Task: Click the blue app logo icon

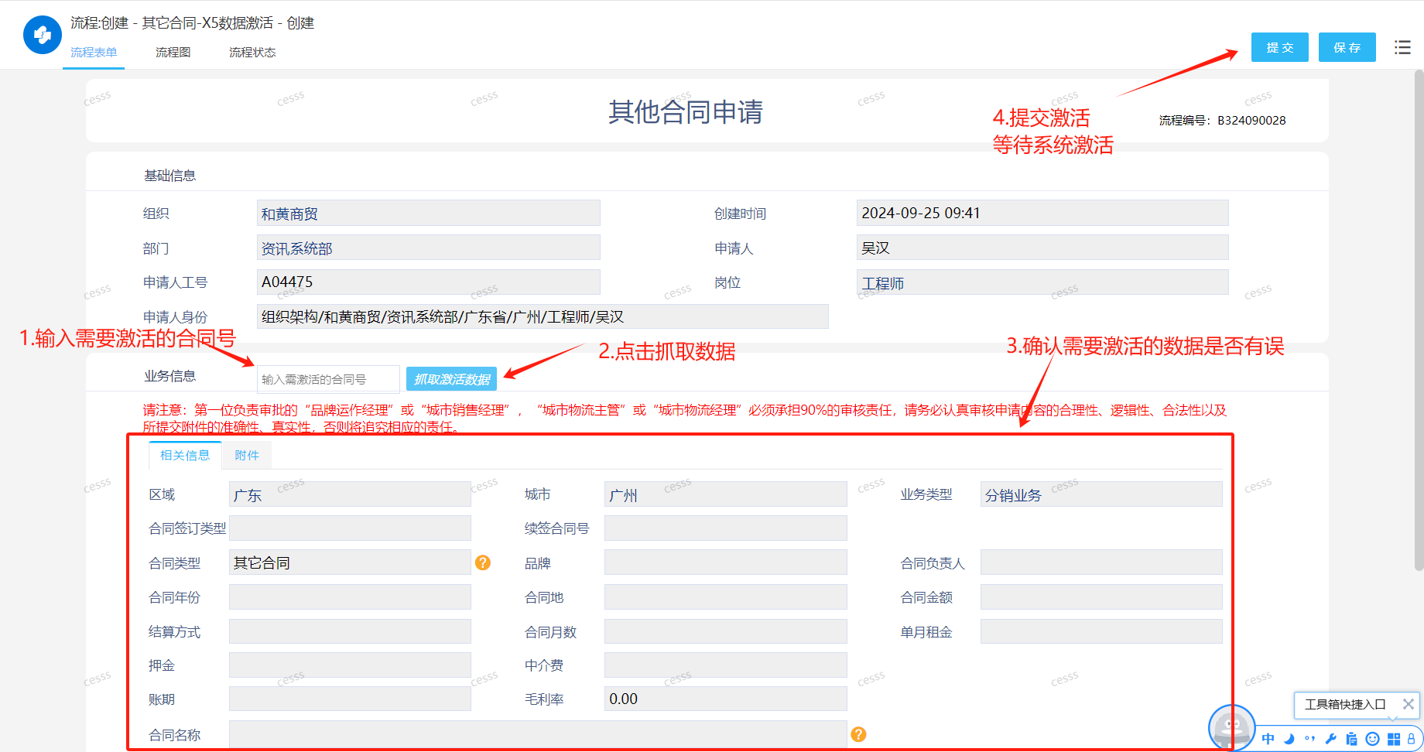Action: (43, 35)
